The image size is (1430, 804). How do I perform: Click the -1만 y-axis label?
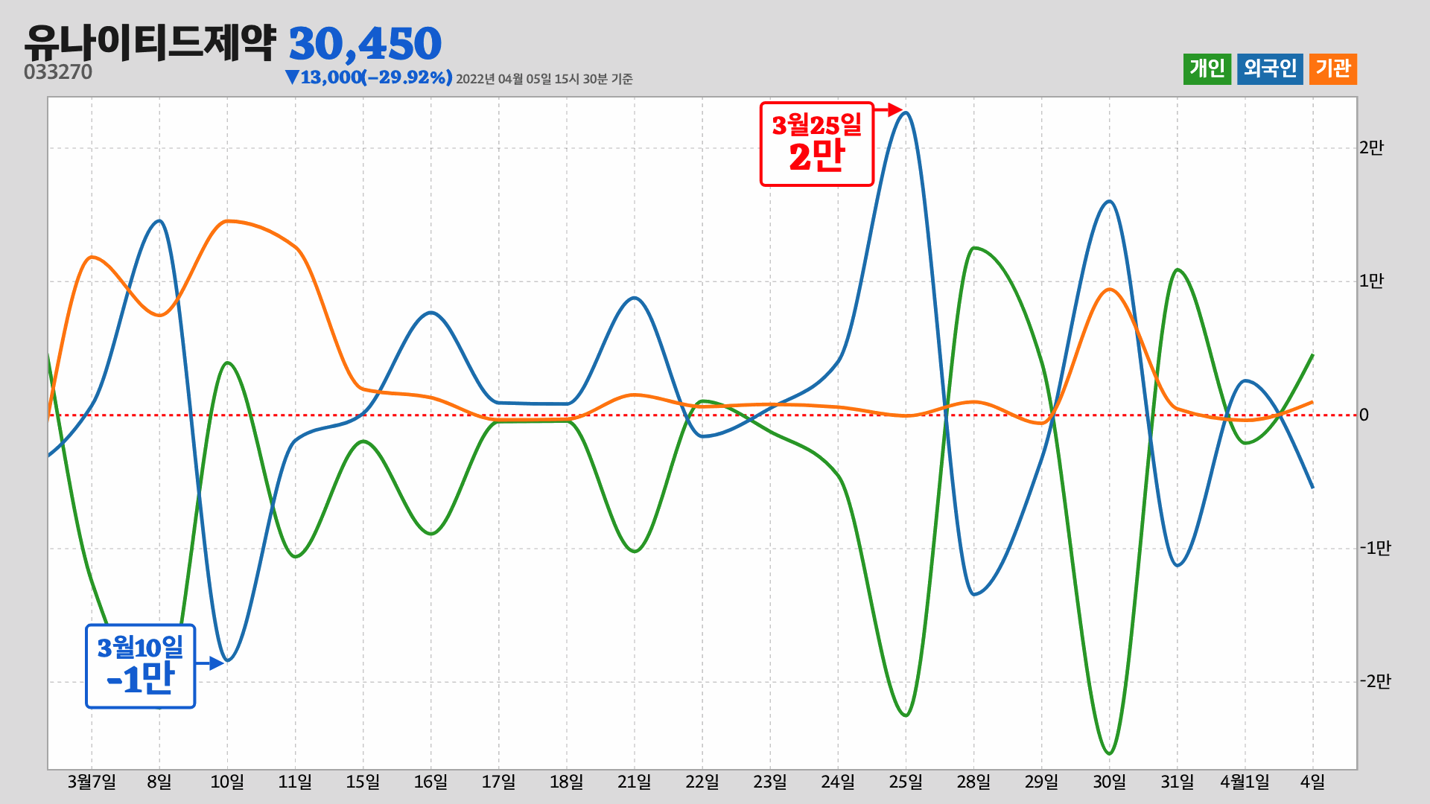pos(1375,548)
